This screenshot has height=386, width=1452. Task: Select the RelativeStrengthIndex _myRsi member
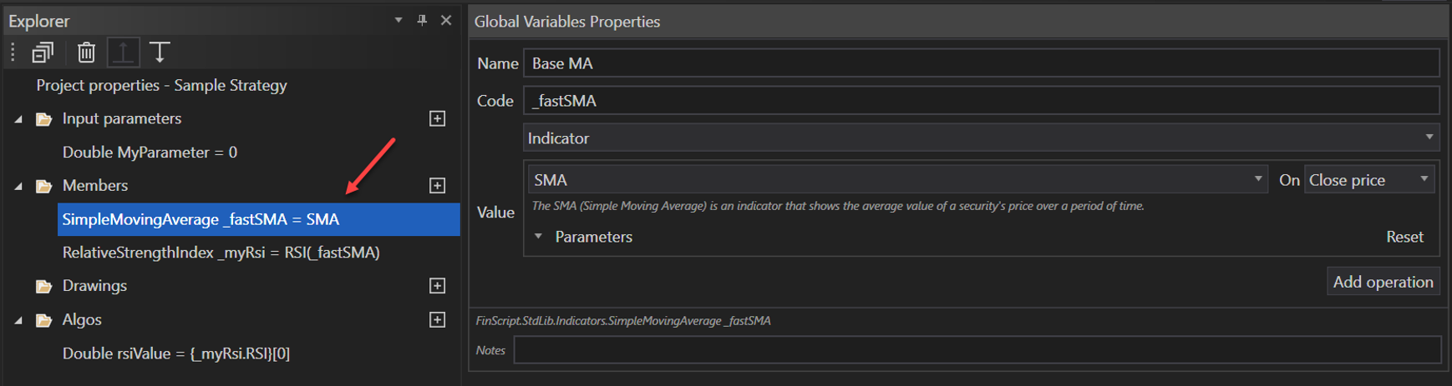(221, 253)
